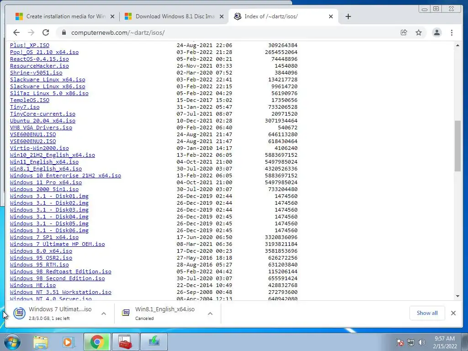
Task: Click the forward navigation arrow
Action: pyautogui.click(x=31, y=32)
